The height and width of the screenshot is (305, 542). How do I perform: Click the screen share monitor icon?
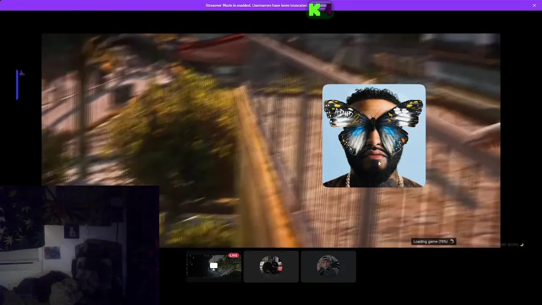[x=214, y=266]
